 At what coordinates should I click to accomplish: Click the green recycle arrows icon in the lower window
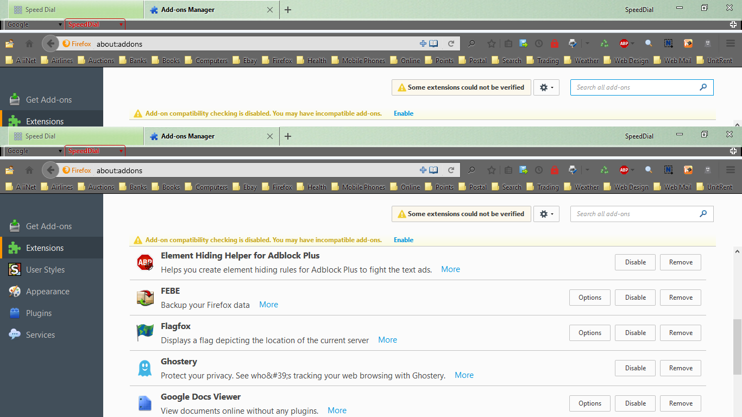(x=605, y=170)
